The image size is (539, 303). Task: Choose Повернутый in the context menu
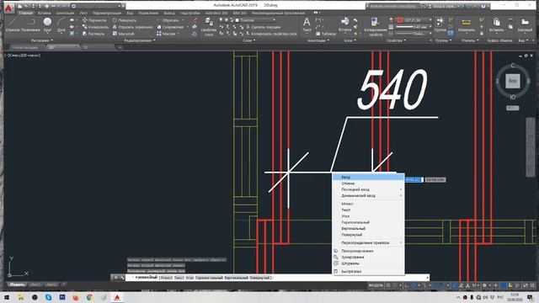pyautogui.click(x=368, y=235)
